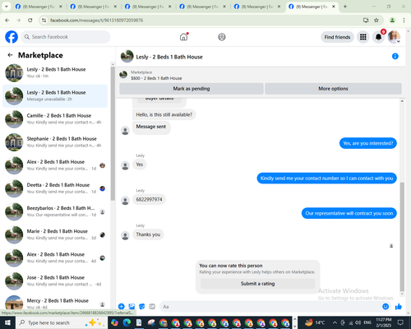The width and height of the screenshot is (411, 329).
Task: Click the 'Lesly - 2 Beds 1 Bath House' chat header
Action: point(169,57)
